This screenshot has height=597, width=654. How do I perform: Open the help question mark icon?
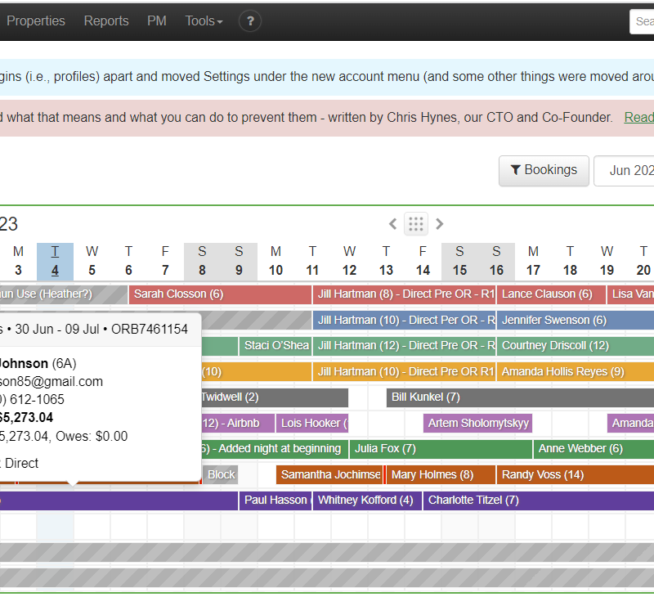249,21
